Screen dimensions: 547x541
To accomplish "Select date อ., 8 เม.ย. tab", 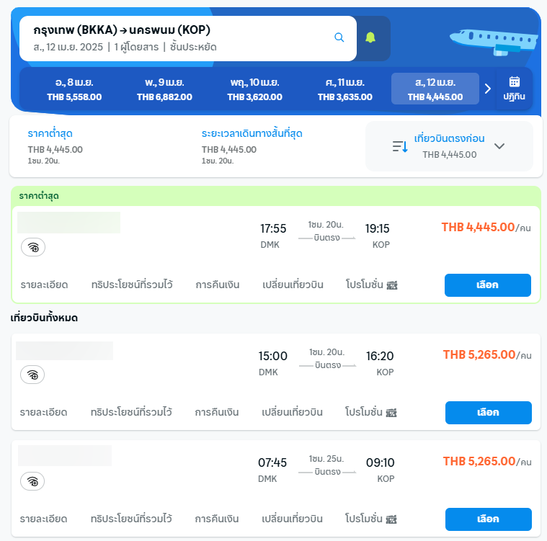I will click(x=74, y=89).
